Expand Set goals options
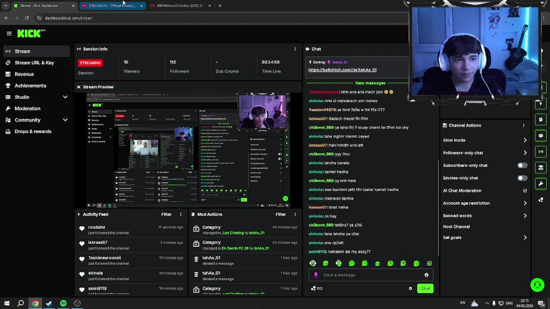Image resolution: width=550 pixels, height=309 pixels. [x=525, y=237]
